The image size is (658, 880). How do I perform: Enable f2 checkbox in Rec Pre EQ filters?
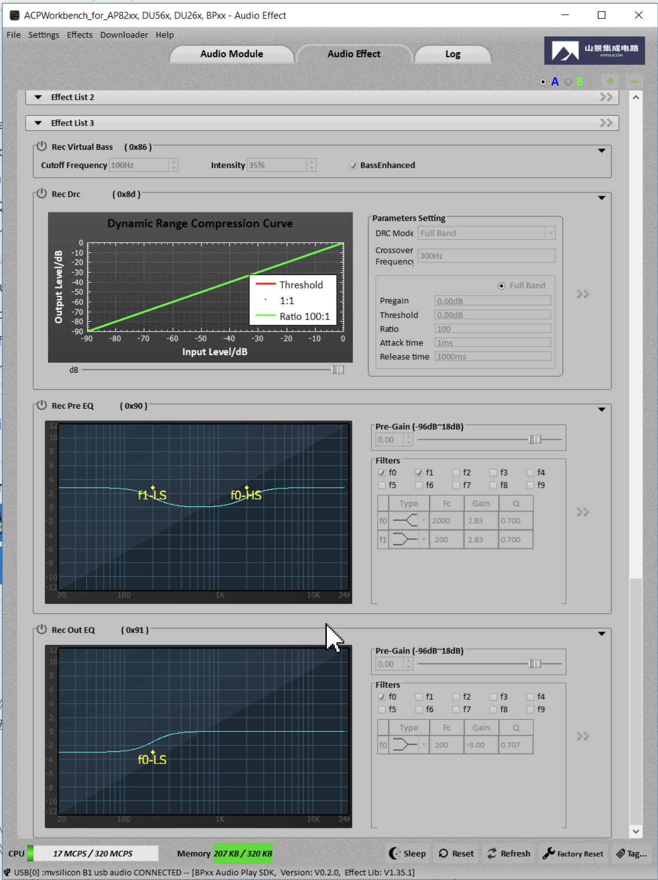456,473
